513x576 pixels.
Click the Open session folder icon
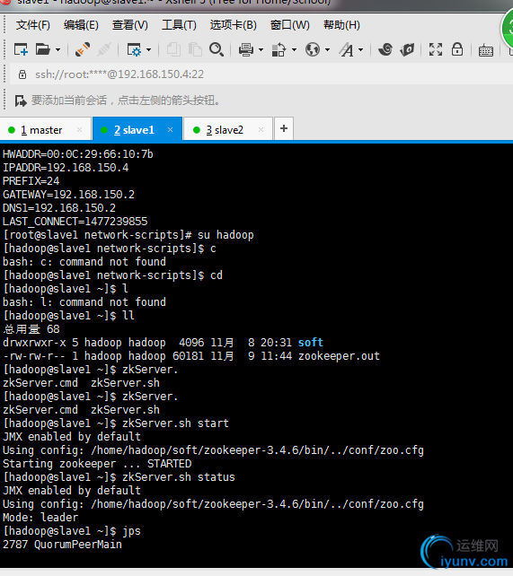[x=42, y=49]
